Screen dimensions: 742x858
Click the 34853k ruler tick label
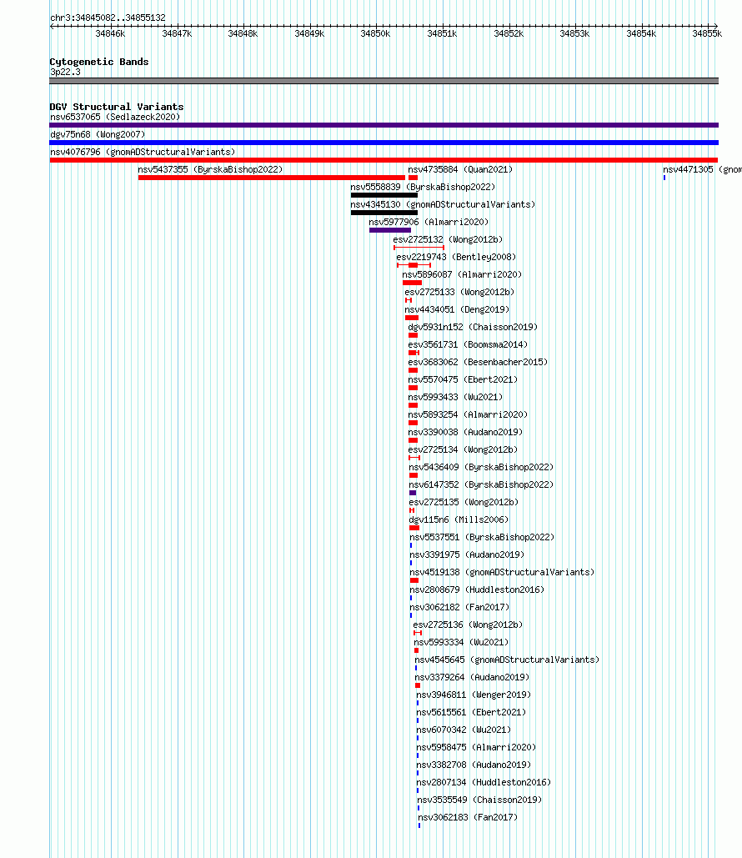[x=574, y=33]
